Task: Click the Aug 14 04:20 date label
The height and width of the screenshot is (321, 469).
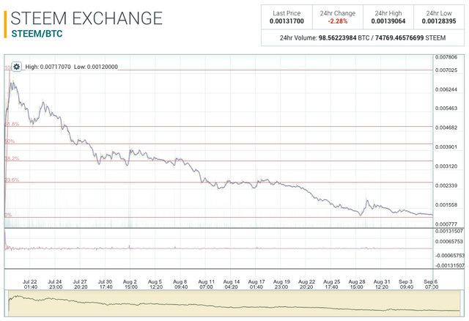Action: [232, 284]
